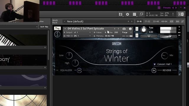
Task: Toggle the AUX sends row icon
Action: click(x=179, y=32)
